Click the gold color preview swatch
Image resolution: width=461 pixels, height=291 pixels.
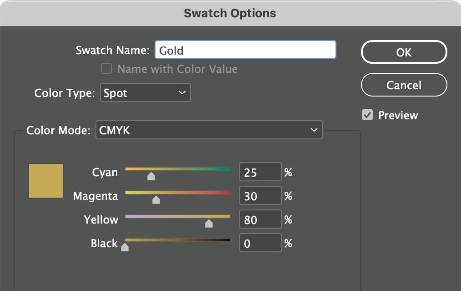46,181
